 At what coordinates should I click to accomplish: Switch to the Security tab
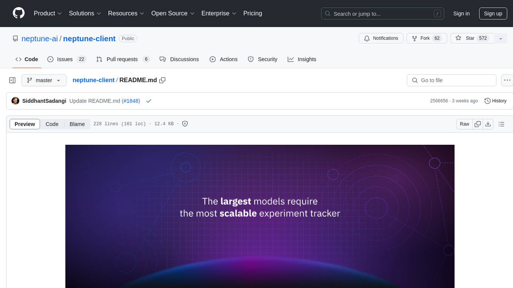tap(263, 59)
